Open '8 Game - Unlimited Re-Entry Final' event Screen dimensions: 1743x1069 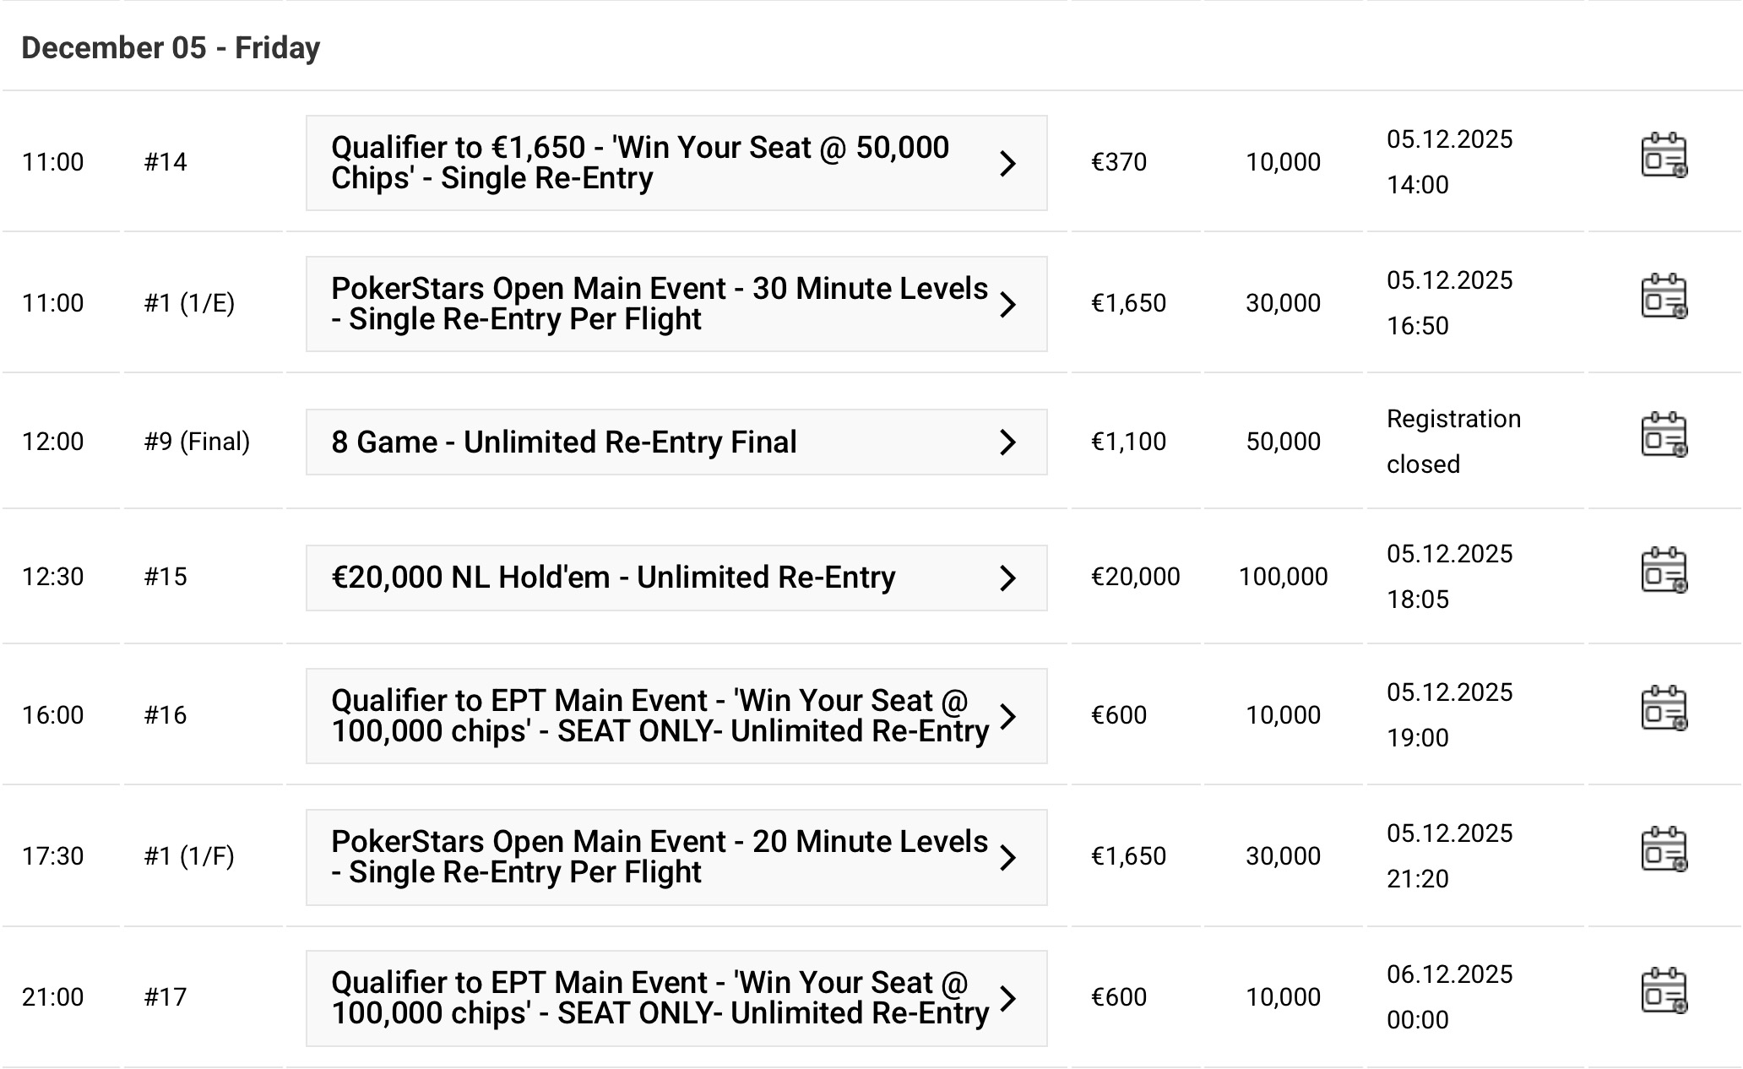tap(564, 442)
